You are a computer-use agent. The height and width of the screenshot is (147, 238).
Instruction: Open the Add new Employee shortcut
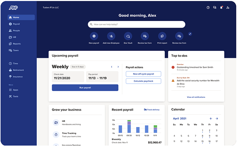[x=111, y=36]
